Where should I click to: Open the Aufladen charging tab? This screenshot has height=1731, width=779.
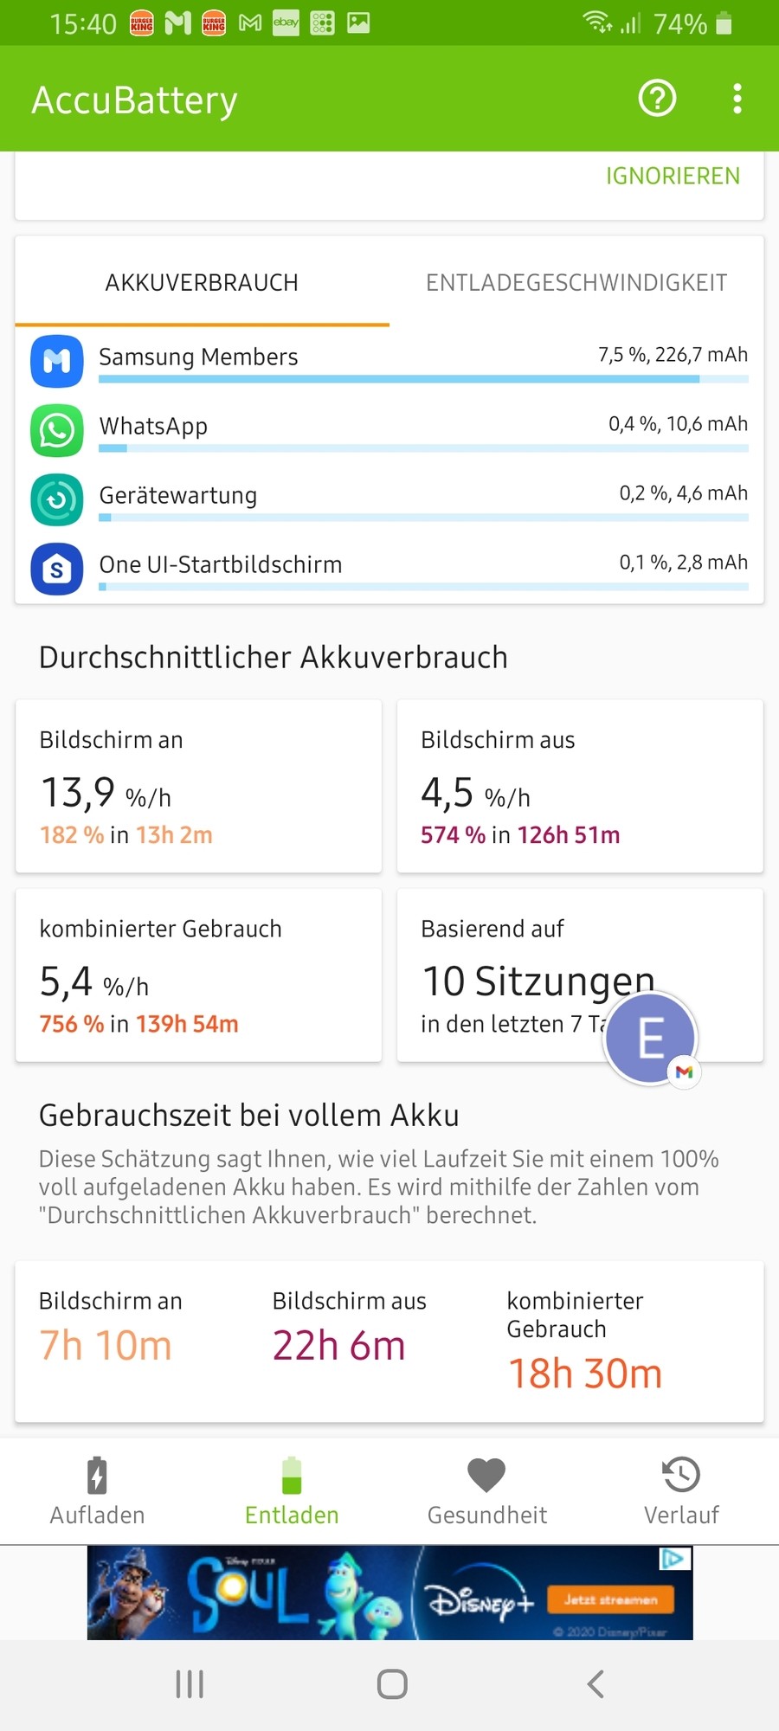[x=97, y=1492]
